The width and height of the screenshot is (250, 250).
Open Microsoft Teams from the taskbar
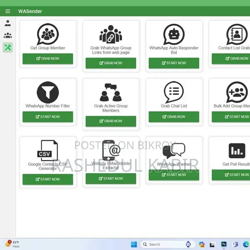tap(235, 244)
